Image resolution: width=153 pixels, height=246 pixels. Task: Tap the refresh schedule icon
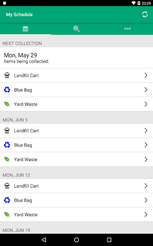tap(145, 15)
